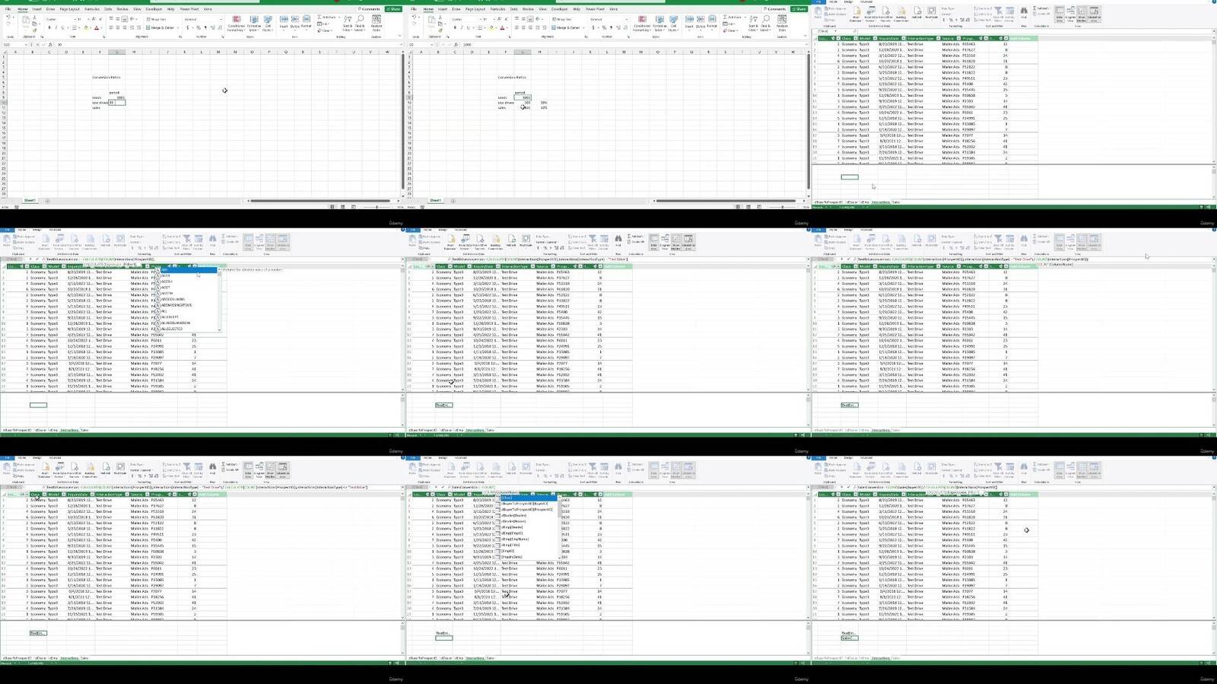The image size is (1217, 684).
Task: Open Insert tab in top-left Excel frame
Action: click(x=36, y=9)
